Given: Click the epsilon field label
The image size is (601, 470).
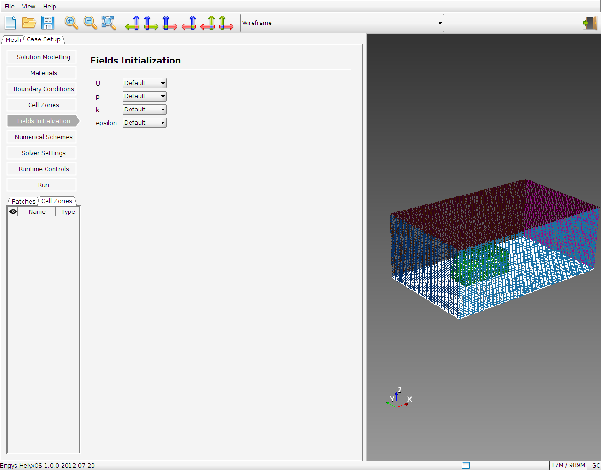Looking at the screenshot, I should click(106, 123).
